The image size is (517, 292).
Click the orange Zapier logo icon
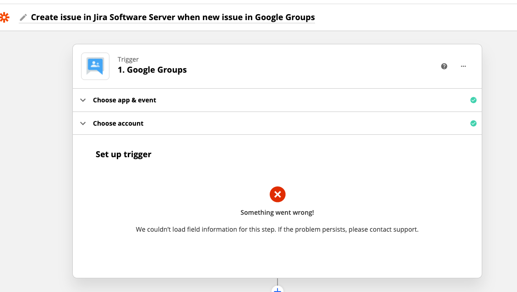click(x=4, y=17)
